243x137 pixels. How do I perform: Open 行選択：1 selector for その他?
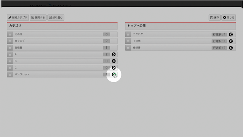pos(219,41)
